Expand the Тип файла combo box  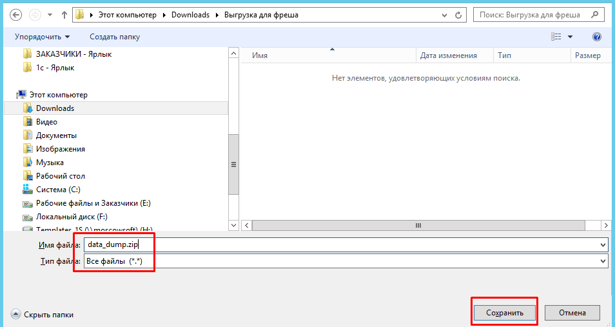pos(603,261)
